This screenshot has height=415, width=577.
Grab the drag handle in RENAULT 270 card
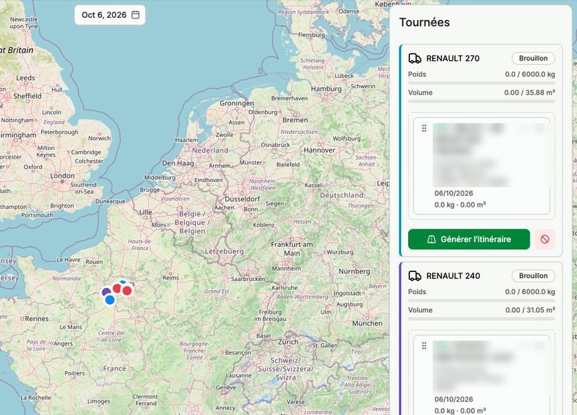[424, 128]
